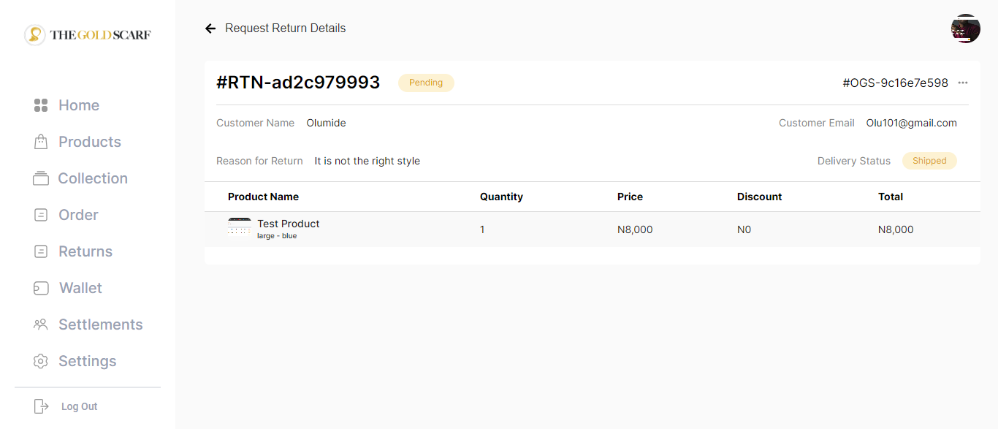
Task: Click the Settings gear icon
Action: 41,361
